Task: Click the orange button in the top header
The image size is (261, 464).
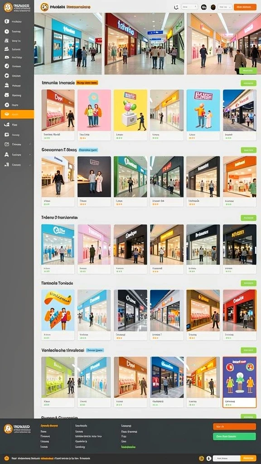Action: coord(245,7)
